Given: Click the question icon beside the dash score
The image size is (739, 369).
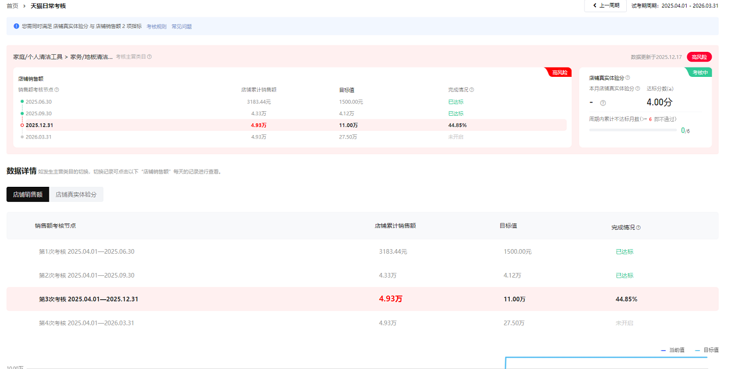Looking at the screenshot, I should pos(603,103).
